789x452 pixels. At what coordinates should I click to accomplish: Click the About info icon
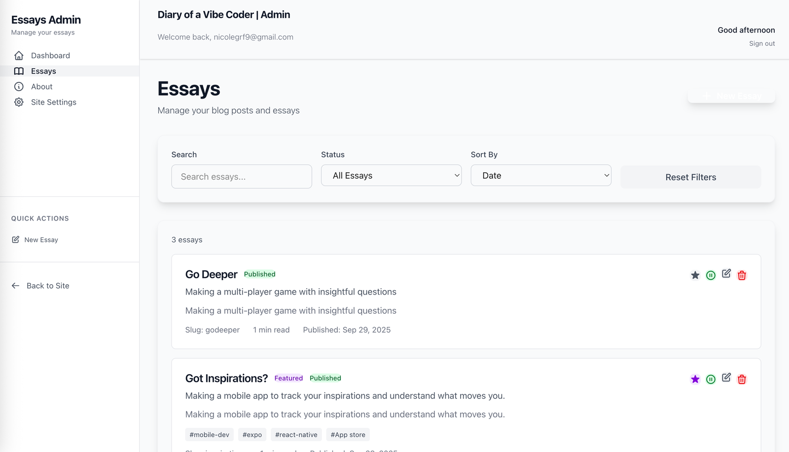19,87
